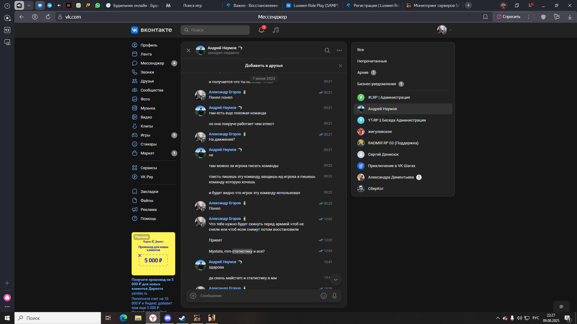The height and width of the screenshot is (324, 577).
Task: Attach a file with plus icon
Action: tap(193, 296)
